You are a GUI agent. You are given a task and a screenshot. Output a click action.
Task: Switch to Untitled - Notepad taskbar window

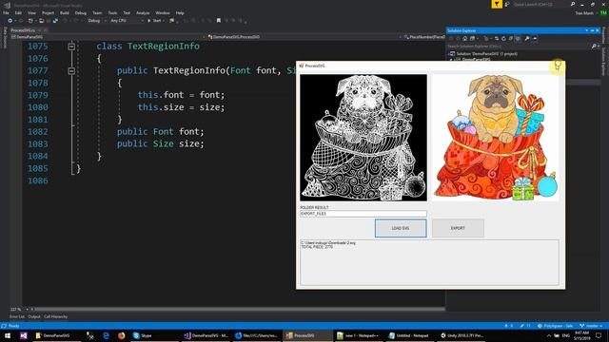(x=410, y=335)
